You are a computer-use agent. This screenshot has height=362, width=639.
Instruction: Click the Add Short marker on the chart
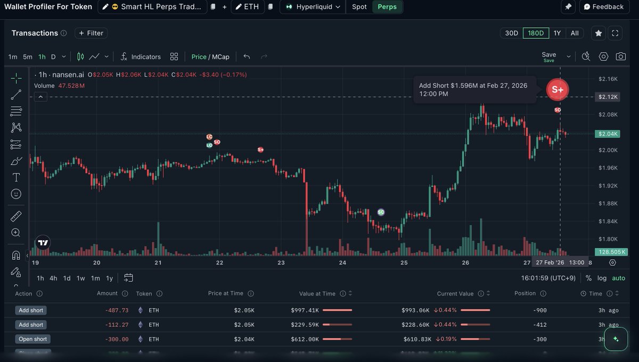[x=557, y=89]
